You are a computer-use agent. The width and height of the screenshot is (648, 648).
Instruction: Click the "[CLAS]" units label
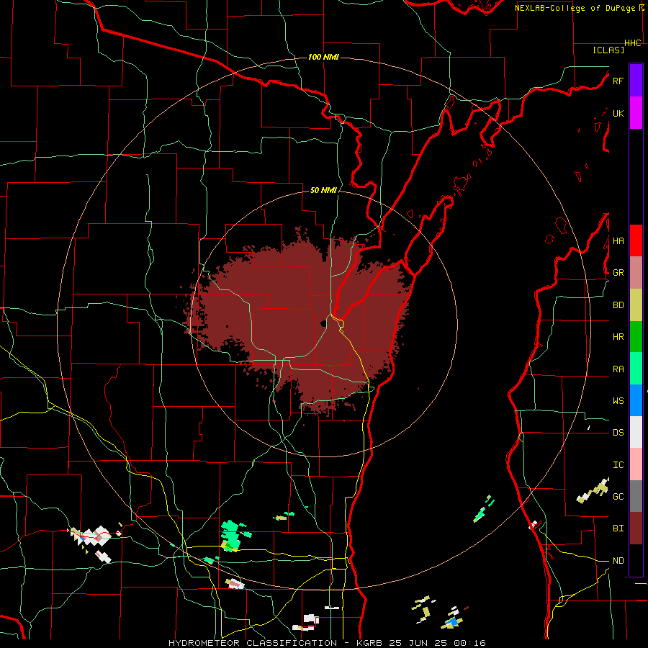(608, 50)
